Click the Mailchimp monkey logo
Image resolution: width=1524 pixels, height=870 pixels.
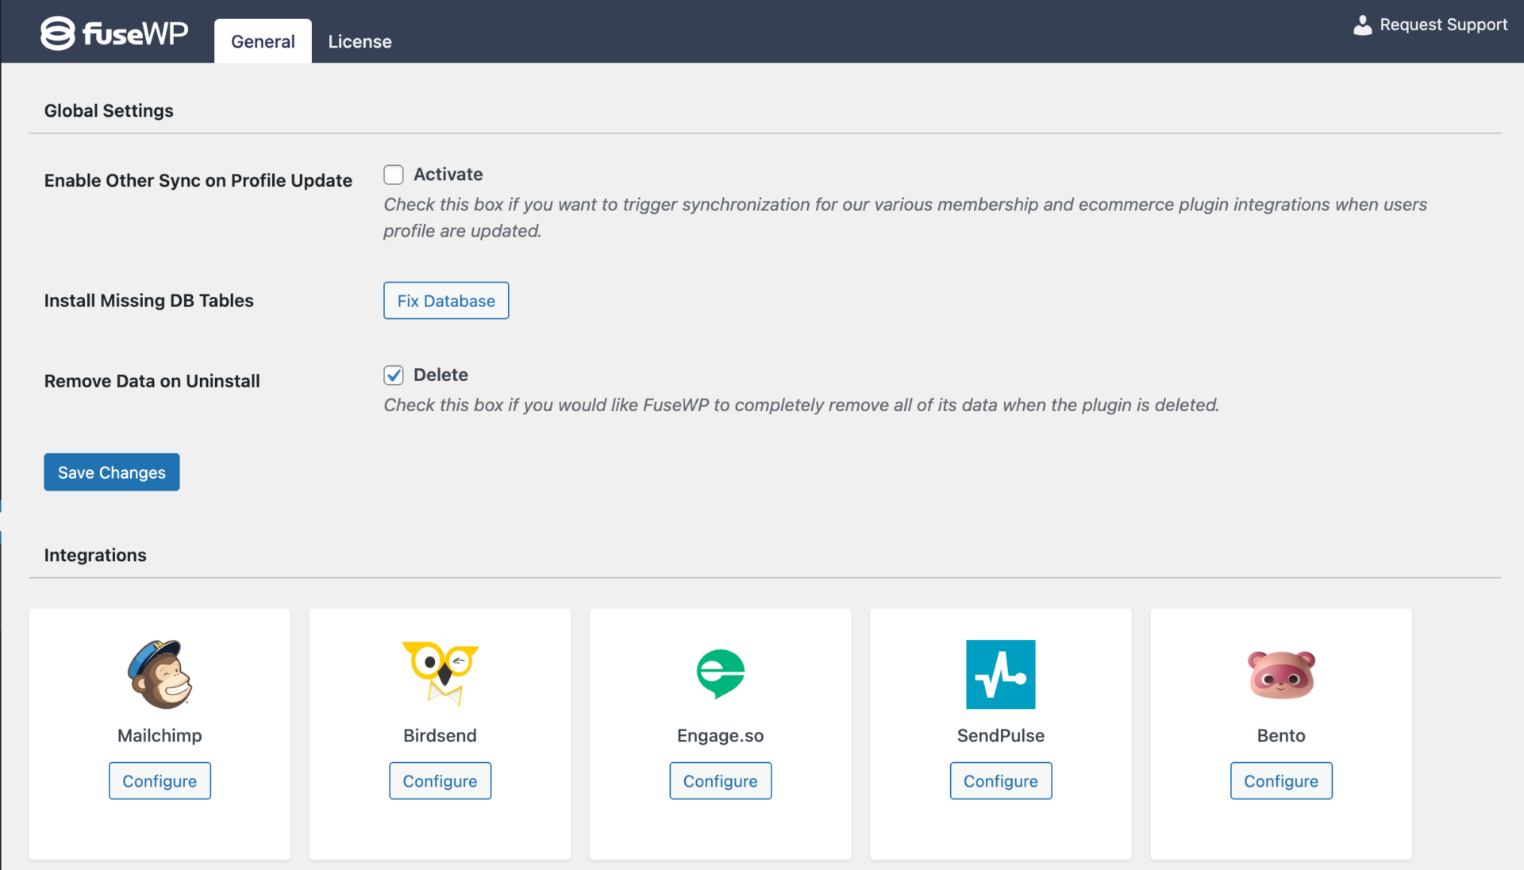tap(160, 674)
